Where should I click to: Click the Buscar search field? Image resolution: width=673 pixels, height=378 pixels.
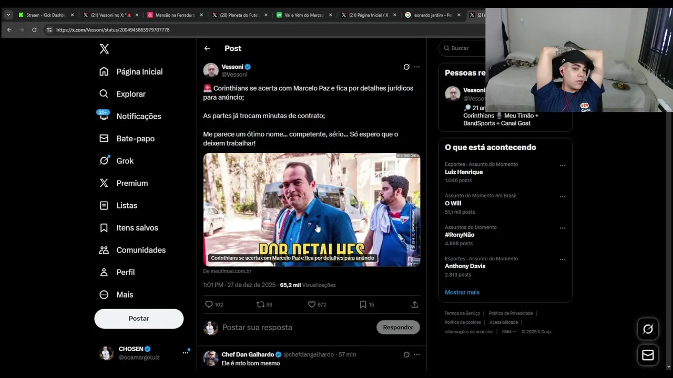point(463,48)
